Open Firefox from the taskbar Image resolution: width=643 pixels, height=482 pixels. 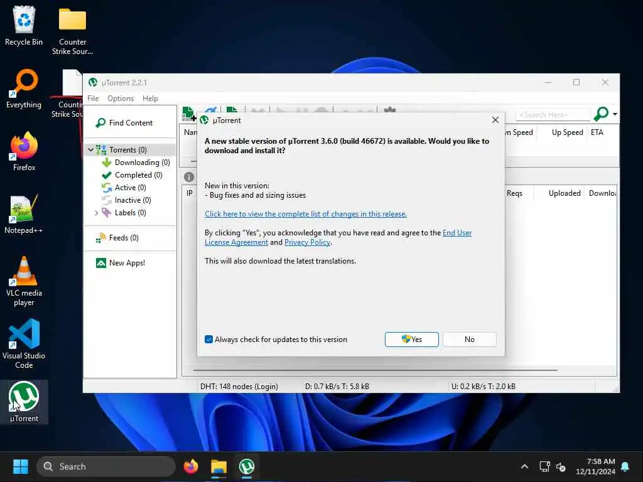(x=191, y=466)
